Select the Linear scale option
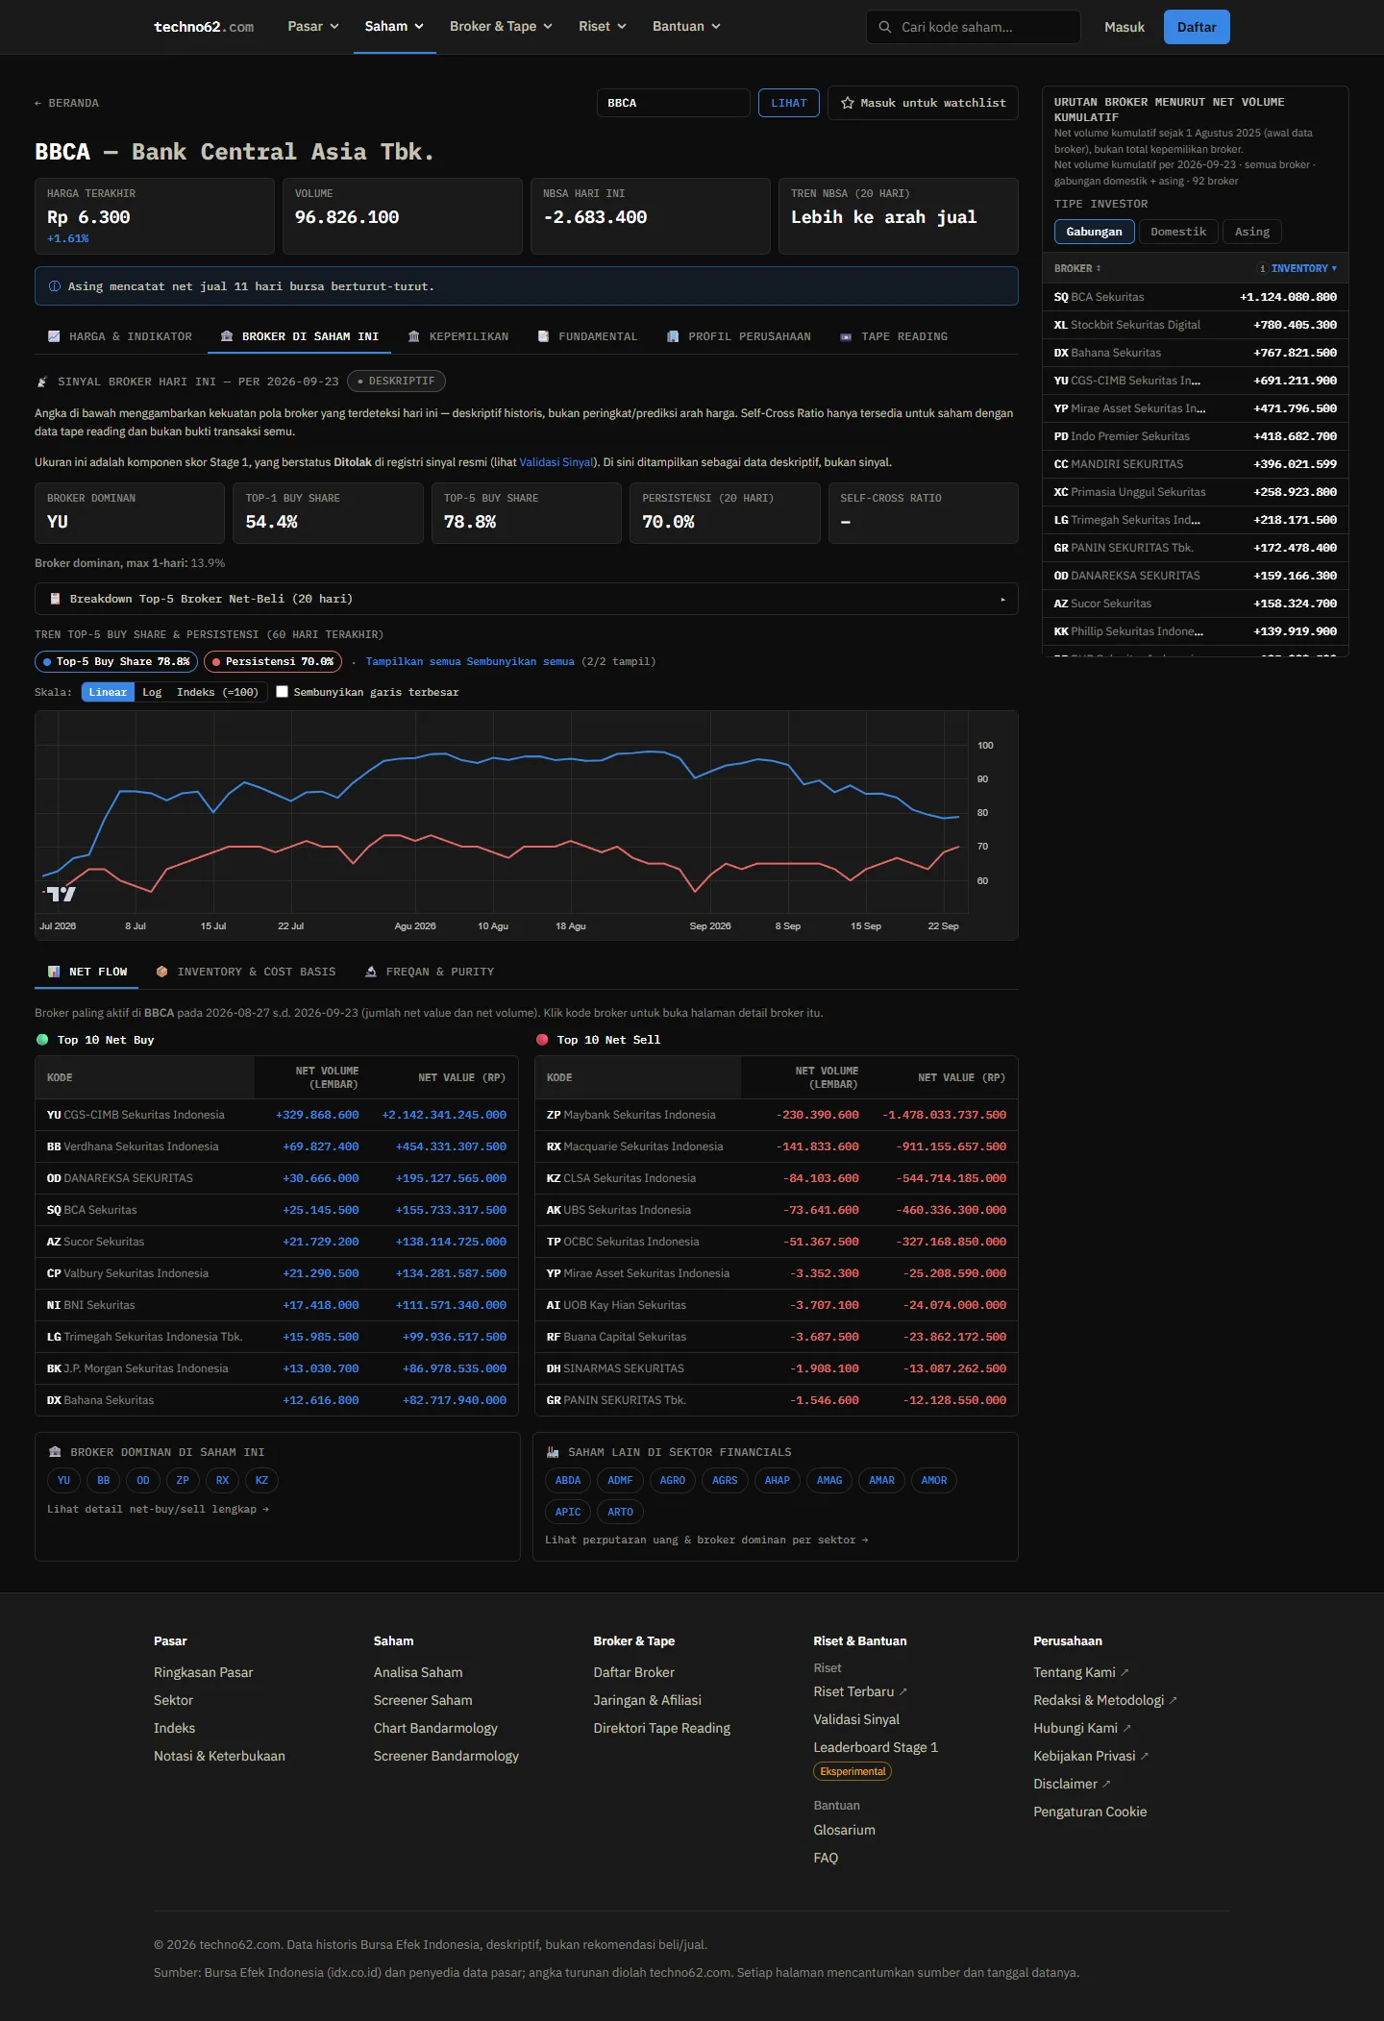Image resolution: width=1384 pixels, height=2021 pixels. [x=108, y=692]
